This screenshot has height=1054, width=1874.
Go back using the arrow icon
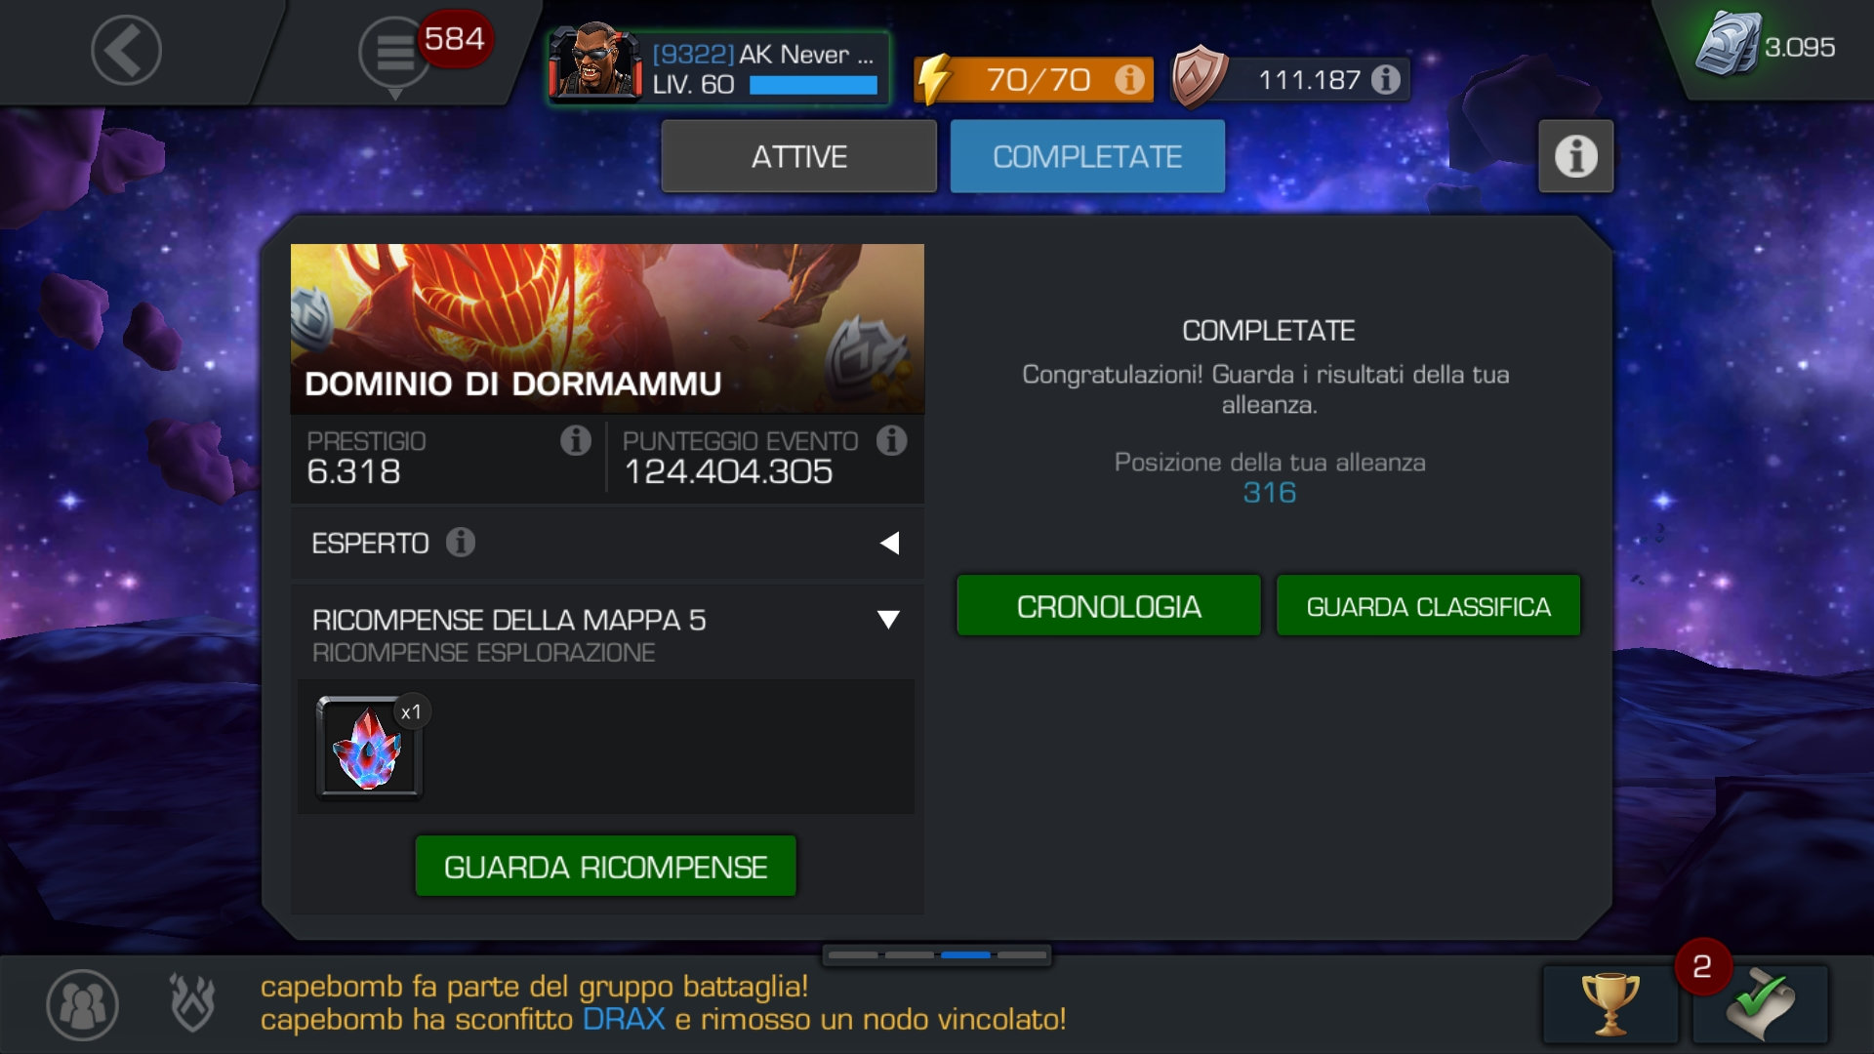coord(126,50)
